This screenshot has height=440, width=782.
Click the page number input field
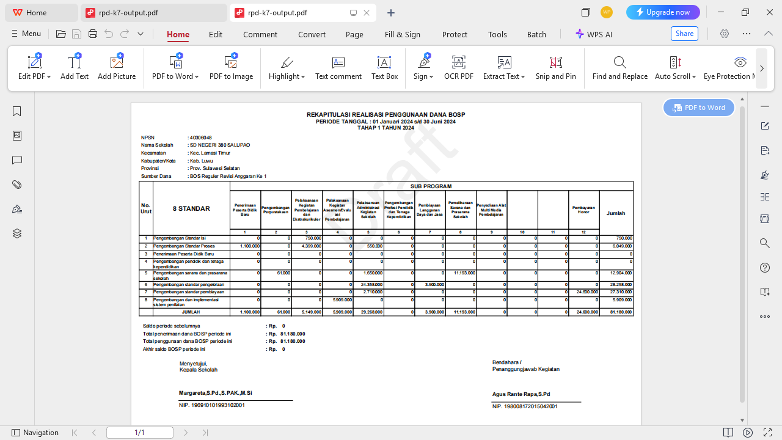(139, 433)
